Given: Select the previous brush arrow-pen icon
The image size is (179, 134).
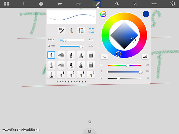Looking at the screenshot, I should [x=62, y=30].
